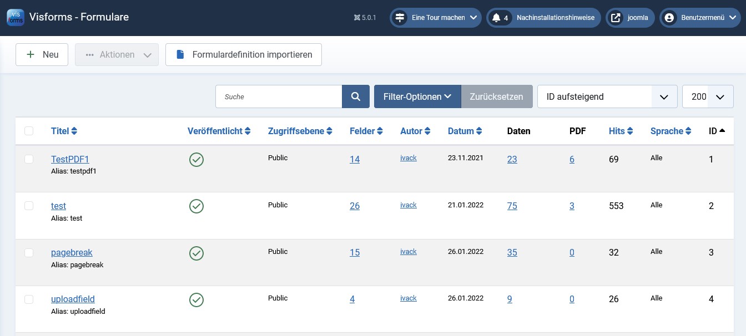Expand the Filter-Optionen panel
This screenshot has width=746, height=336.
(417, 96)
